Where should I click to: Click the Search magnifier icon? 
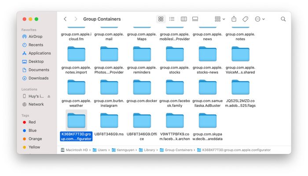pyautogui.click(x=283, y=19)
